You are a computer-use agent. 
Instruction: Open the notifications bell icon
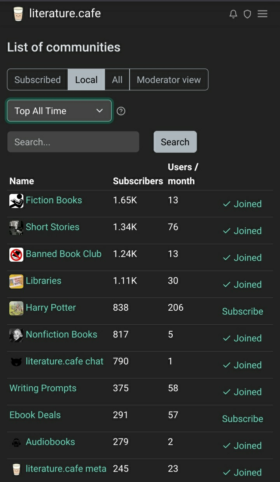pos(233,14)
